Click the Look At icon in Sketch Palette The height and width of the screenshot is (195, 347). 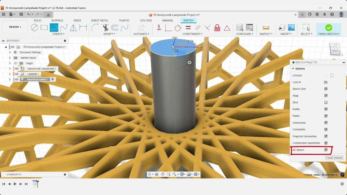326,82
